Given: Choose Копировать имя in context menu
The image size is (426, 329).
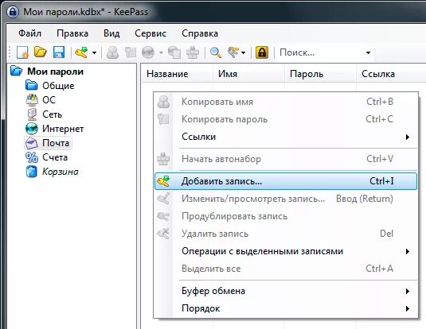Looking at the screenshot, I should tap(286, 102).
